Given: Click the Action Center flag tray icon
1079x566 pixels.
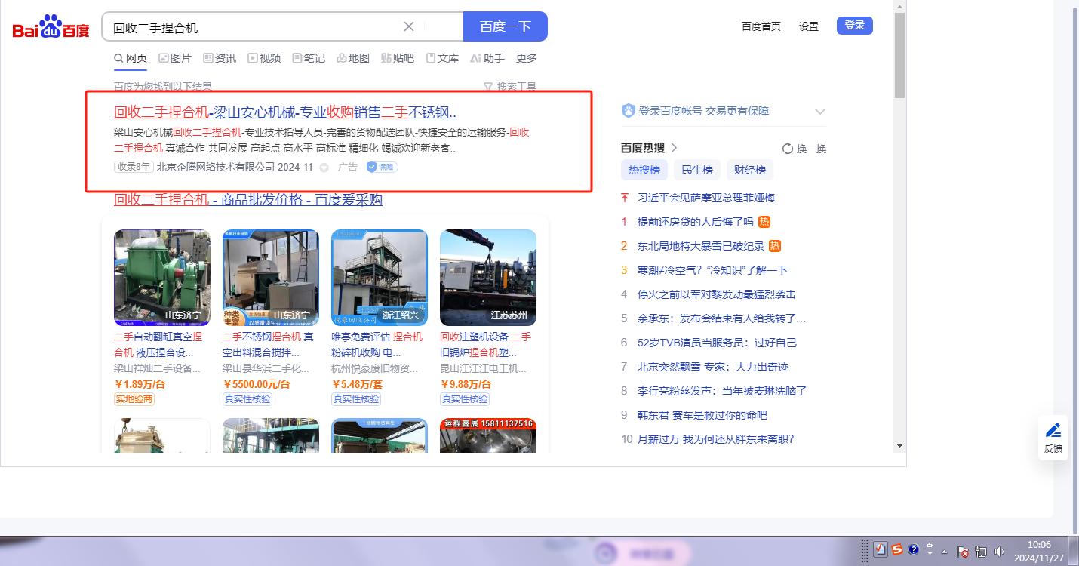Looking at the screenshot, I should click(963, 551).
